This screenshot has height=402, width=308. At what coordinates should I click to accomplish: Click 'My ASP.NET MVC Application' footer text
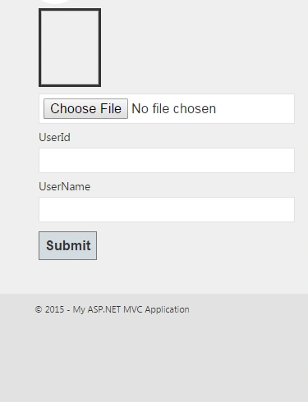(x=131, y=309)
